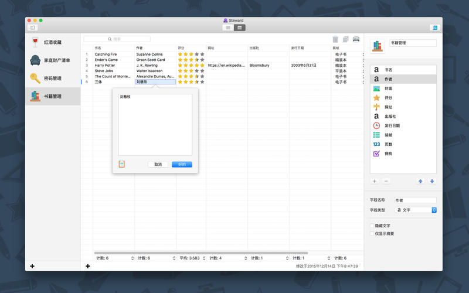Select 密码管理 in the sidebar

coord(53,79)
